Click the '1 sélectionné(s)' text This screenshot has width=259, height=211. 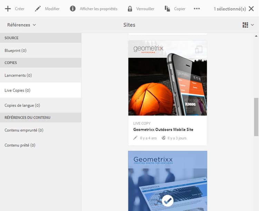point(230,9)
